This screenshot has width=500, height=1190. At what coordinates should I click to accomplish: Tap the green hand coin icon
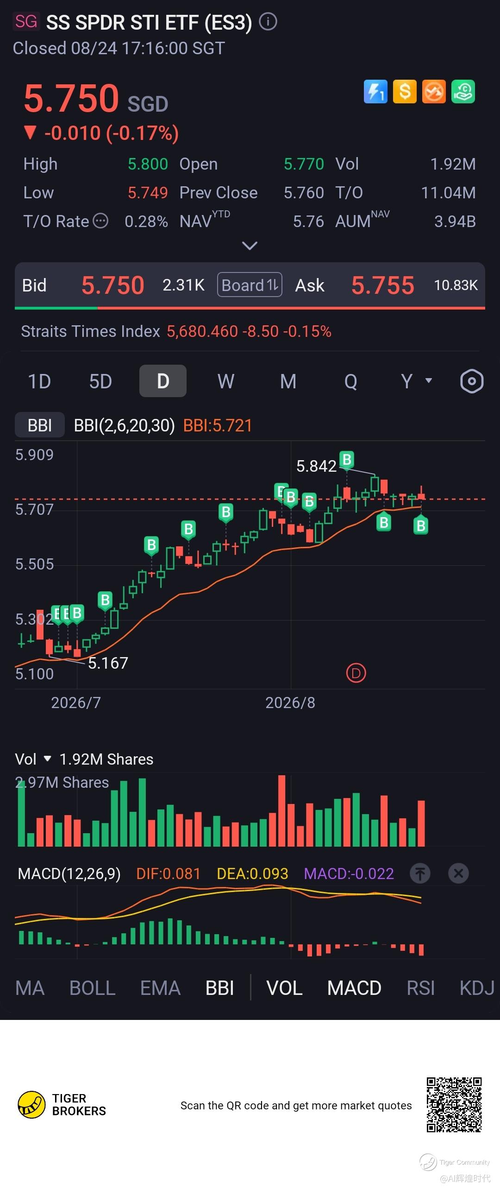463,91
